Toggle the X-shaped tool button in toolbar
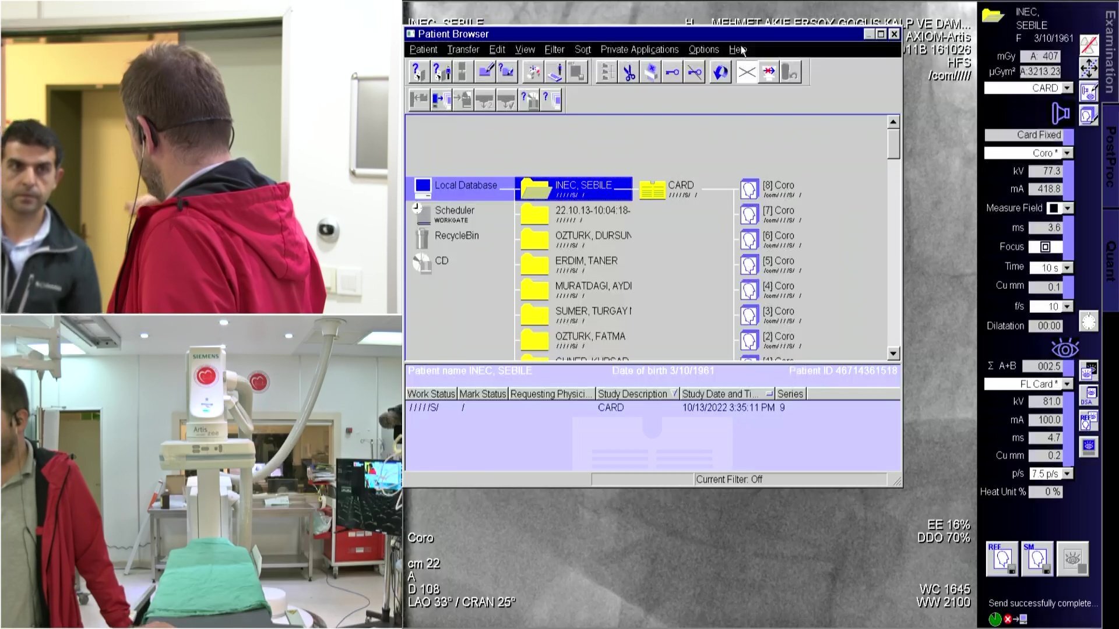This screenshot has width=1119, height=629. (747, 73)
